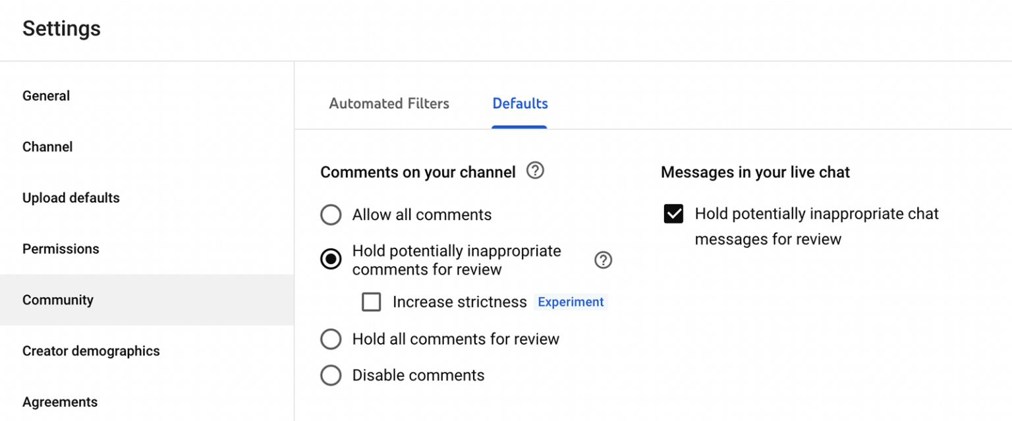Click the Messages in your live chat heading

pos(755,172)
